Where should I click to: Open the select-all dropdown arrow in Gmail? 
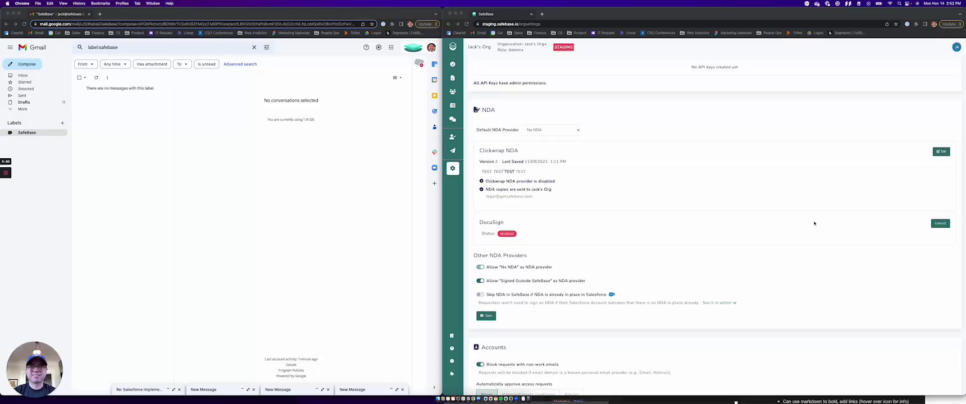pyautogui.click(x=85, y=77)
